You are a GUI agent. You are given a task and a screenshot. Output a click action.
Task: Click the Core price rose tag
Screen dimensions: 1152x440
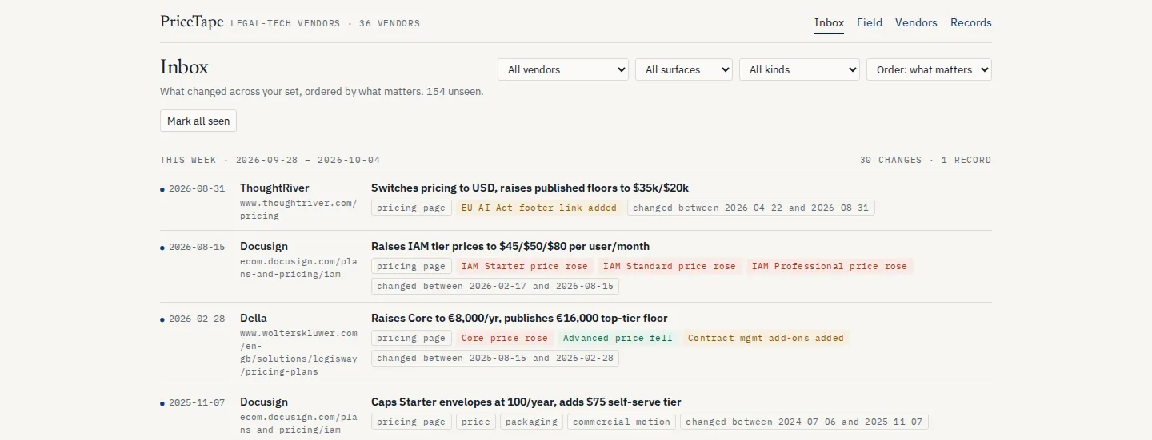(x=504, y=338)
